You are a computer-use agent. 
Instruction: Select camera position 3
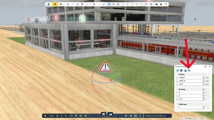[x=142, y=4]
